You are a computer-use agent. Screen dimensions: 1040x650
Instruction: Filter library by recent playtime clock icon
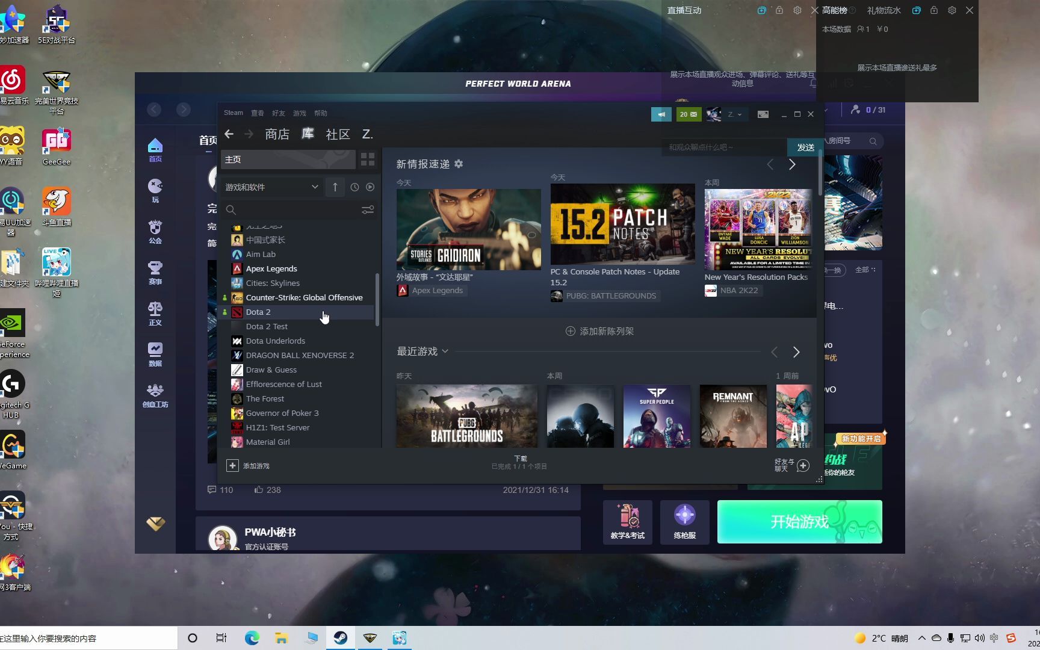click(x=354, y=187)
